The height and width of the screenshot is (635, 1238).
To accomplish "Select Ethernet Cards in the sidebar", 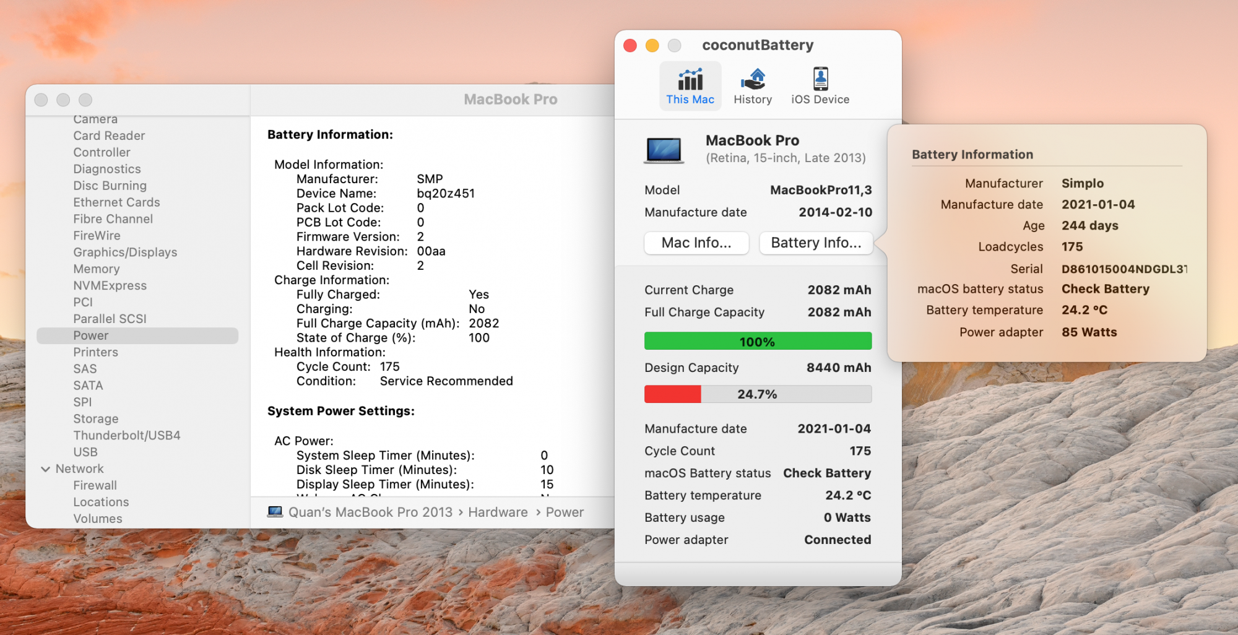I will 116,202.
